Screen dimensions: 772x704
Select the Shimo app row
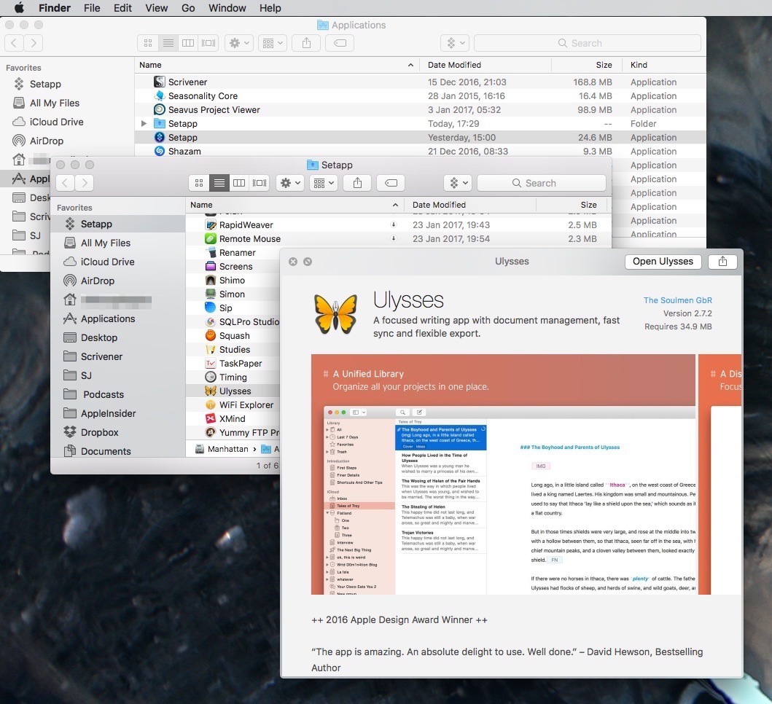[x=233, y=280]
